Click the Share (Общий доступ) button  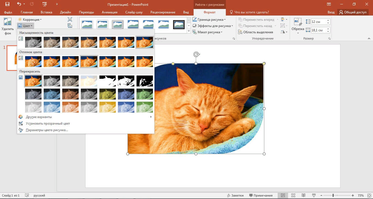coord(353,12)
